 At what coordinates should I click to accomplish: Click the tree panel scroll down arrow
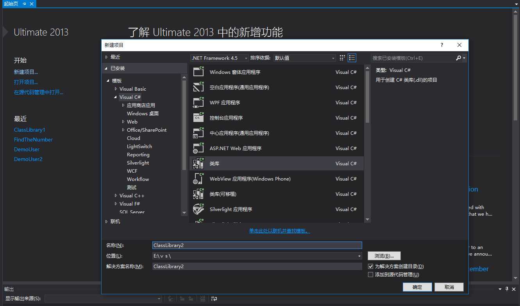[x=184, y=213]
